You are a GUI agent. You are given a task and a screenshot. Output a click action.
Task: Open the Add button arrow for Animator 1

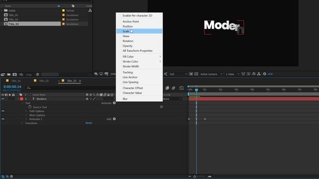pos(114,119)
